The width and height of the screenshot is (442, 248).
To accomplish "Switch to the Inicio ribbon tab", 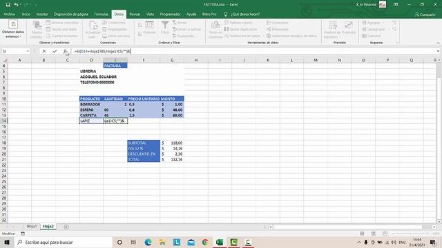I will tap(26, 14).
